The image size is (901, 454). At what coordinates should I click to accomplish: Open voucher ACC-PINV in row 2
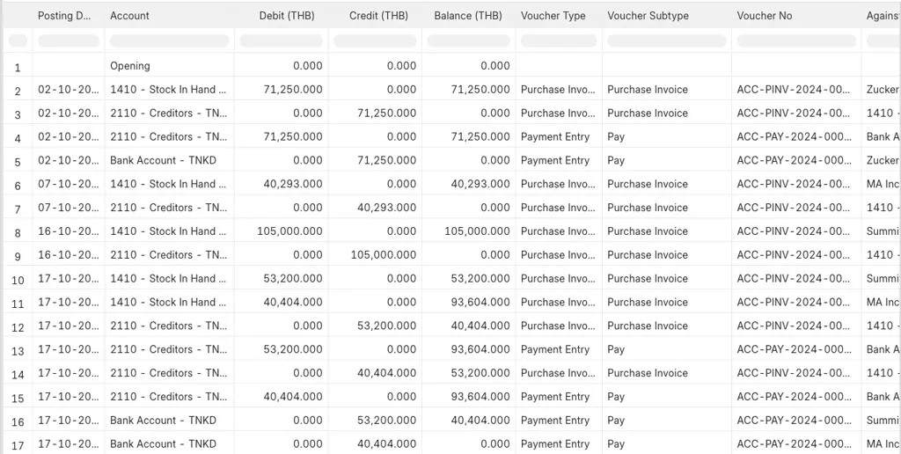click(794, 89)
